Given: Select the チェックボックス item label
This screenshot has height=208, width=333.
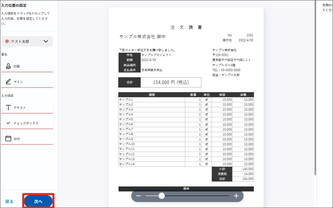Looking at the screenshot, I should tap(26, 123).
